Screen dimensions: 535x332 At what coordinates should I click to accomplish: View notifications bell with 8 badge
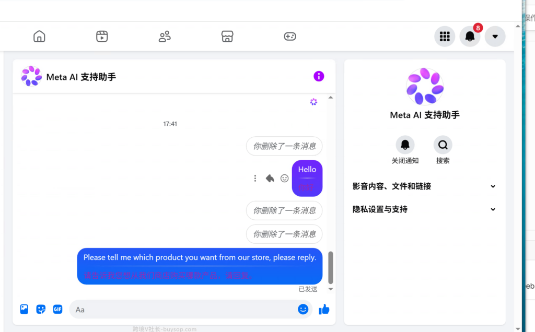pos(470,36)
